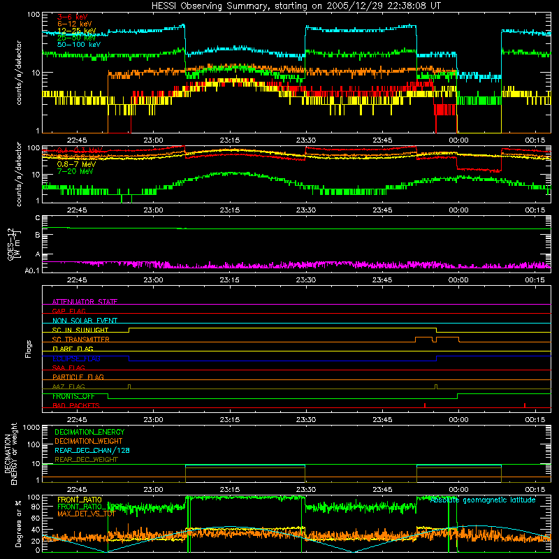Select the 50-100 keV legend label
Image resolution: width=559 pixels, height=559 pixels.
coord(79,45)
